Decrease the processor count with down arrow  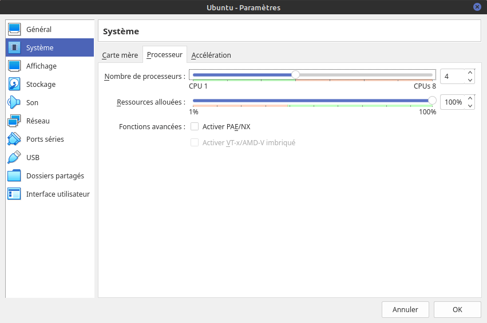(470, 80)
